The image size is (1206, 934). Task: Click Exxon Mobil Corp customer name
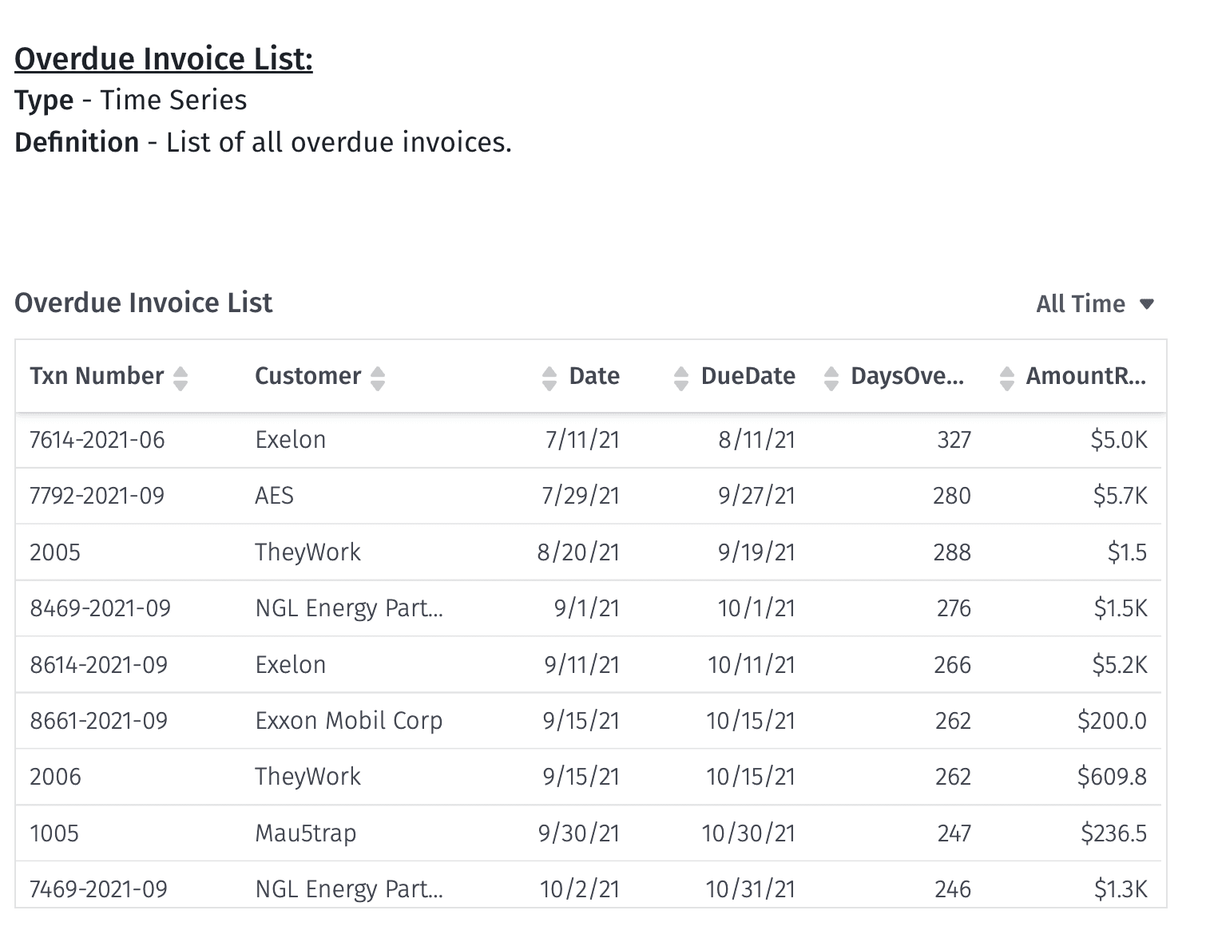pyautogui.click(x=348, y=721)
